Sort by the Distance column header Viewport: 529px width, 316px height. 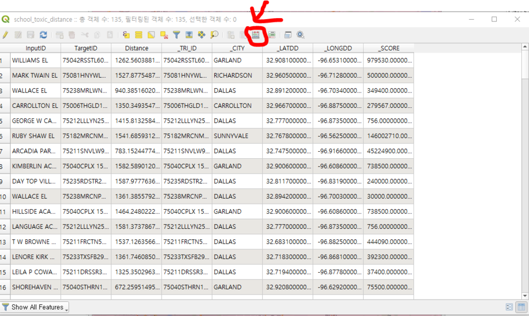136,48
